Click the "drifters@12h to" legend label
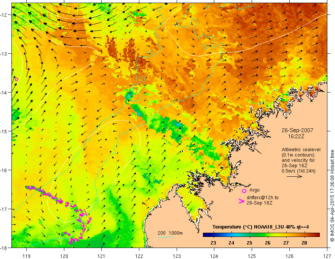 tap(263, 198)
